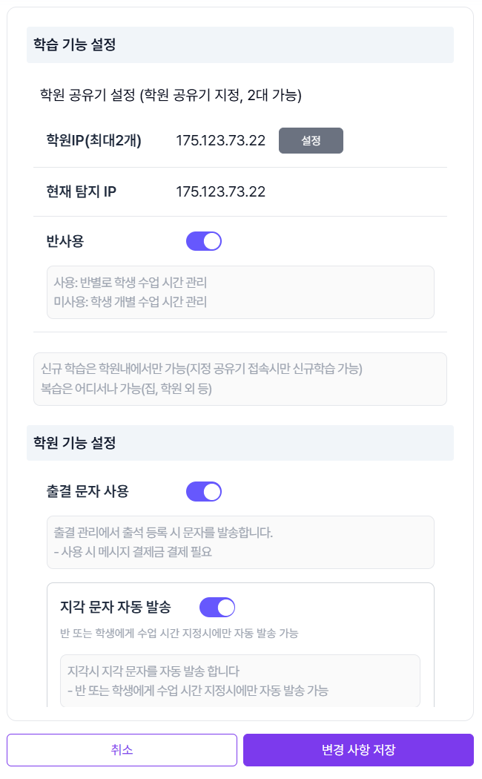Click the 반사용 usage description box
Image resolution: width=482 pixels, height=779 pixels.
pos(240,292)
